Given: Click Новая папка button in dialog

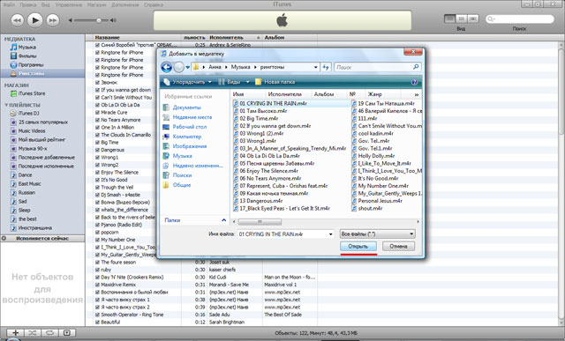Looking at the screenshot, I should [275, 82].
